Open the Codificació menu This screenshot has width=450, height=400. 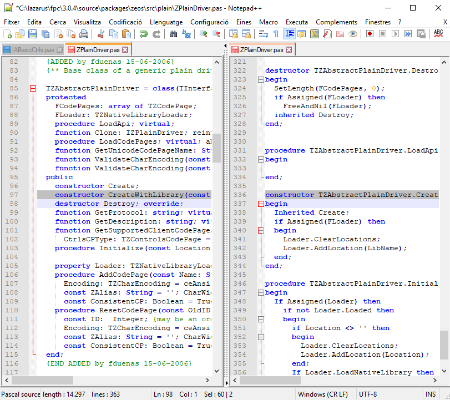click(x=125, y=22)
